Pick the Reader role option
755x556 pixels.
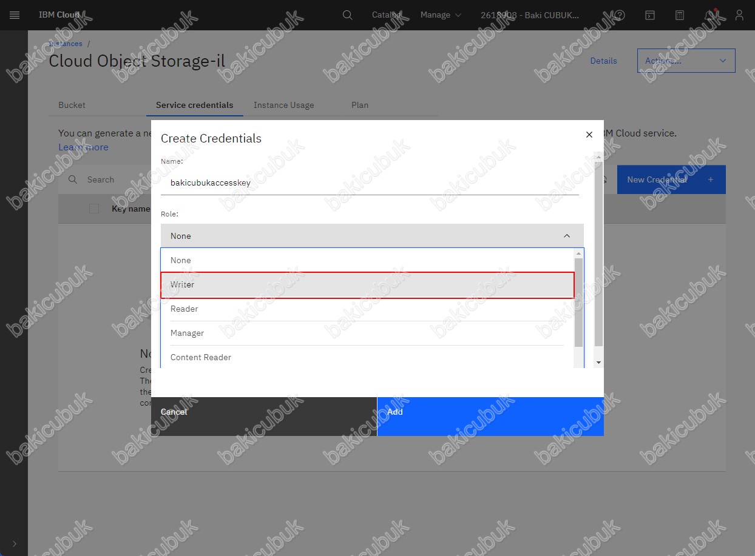(367, 309)
